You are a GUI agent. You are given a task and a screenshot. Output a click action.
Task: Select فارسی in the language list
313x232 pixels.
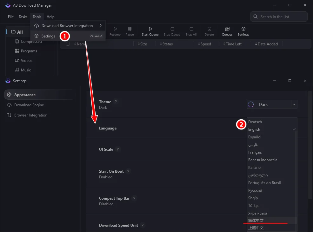(x=271, y=145)
